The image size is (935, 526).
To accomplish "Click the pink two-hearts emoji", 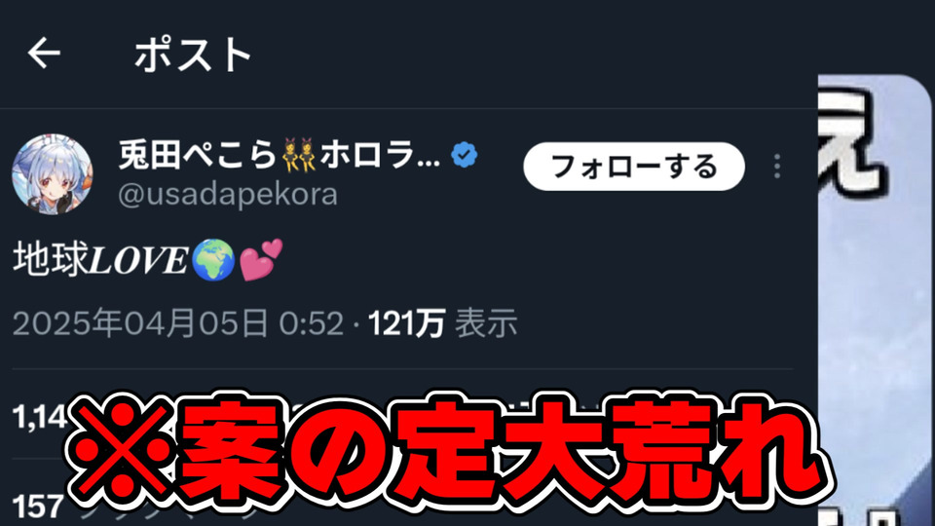I will pos(261,260).
